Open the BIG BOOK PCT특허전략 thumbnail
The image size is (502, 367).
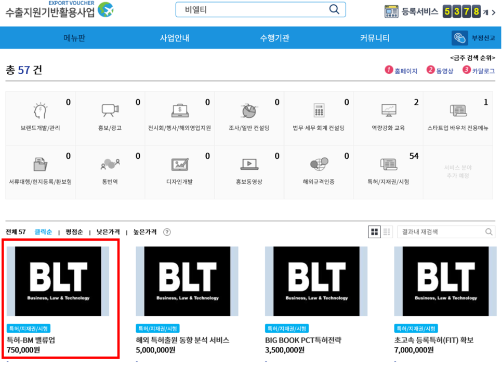(316, 281)
